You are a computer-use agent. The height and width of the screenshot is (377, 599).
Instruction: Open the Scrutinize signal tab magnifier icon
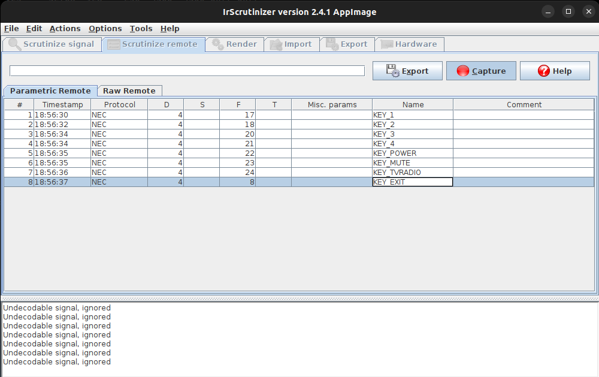[x=14, y=44]
